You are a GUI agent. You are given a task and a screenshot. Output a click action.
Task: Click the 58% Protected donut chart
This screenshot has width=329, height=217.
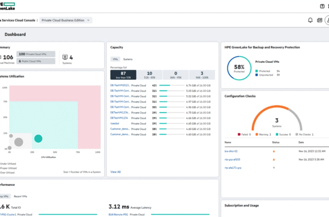pyautogui.click(x=239, y=68)
